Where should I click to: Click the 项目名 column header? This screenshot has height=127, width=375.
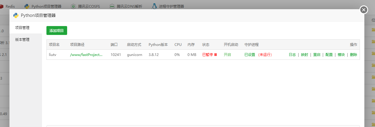point(54,45)
